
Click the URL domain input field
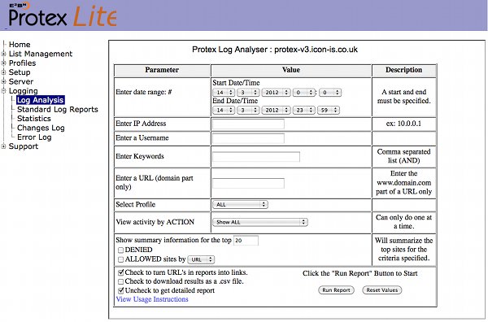click(x=248, y=183)
